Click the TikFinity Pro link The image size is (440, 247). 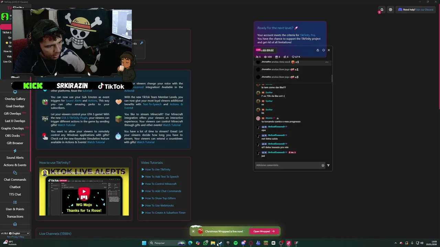307,35
